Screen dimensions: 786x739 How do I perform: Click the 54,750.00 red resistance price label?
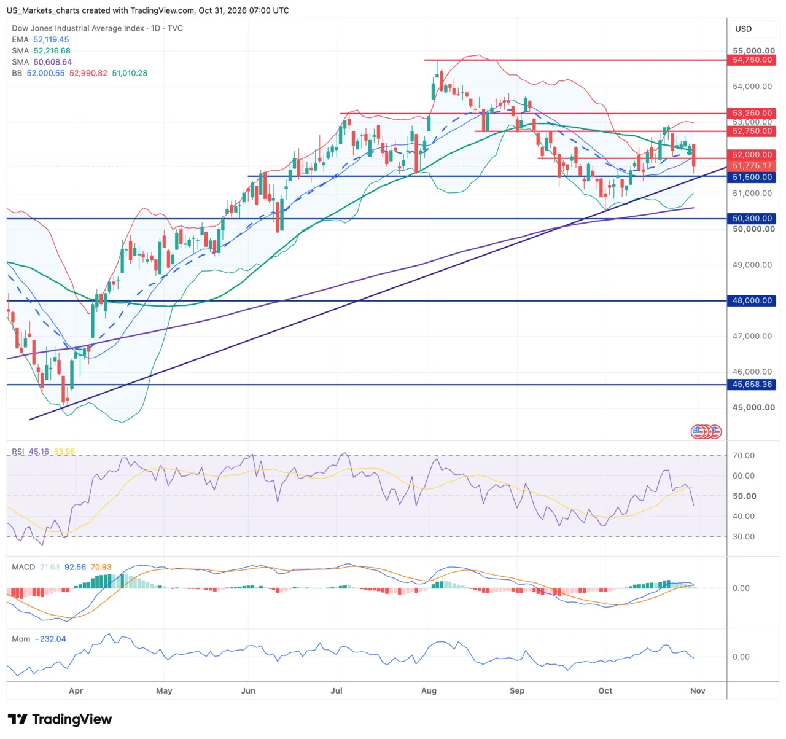752,60
